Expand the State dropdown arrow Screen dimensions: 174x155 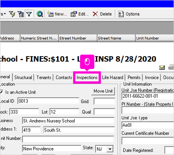click(x=110, y=149)
